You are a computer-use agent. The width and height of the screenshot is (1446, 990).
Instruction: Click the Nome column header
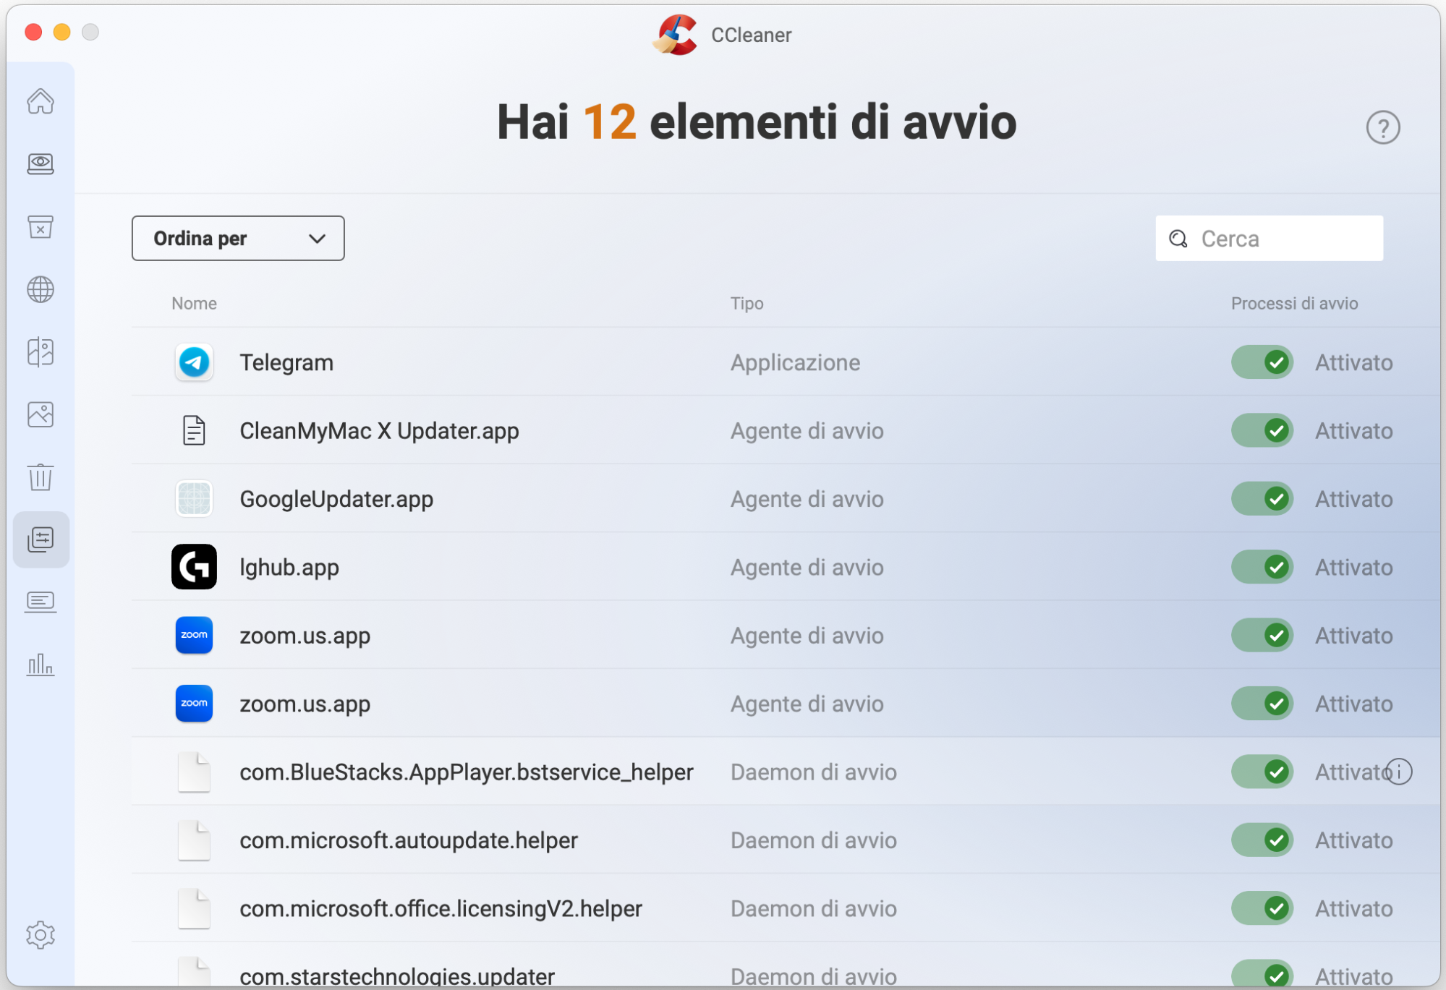point(194,304)
